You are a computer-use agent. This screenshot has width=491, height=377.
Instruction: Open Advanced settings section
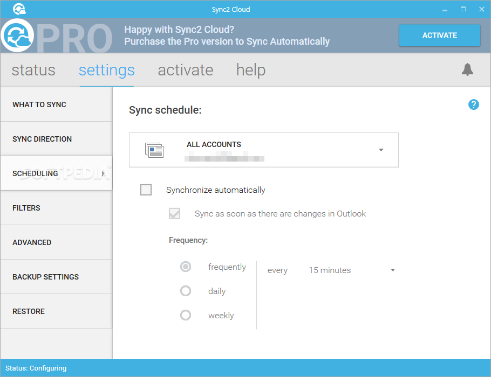click(56, 242)
